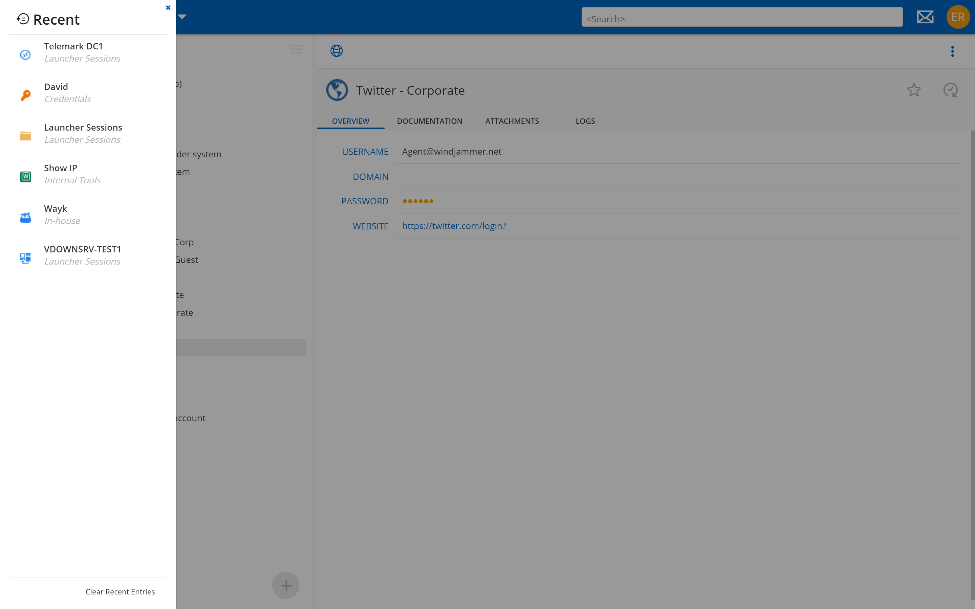Viewport: 975px width, 609px height.
Task: Click the list view toggle icon
Action: click(297, 49)
